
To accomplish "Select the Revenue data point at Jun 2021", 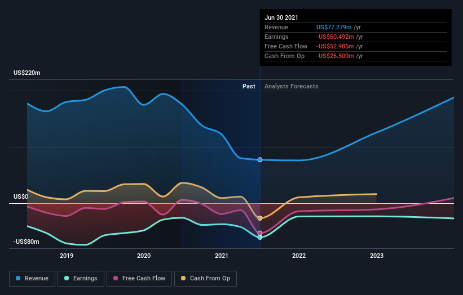I will 260,160.
